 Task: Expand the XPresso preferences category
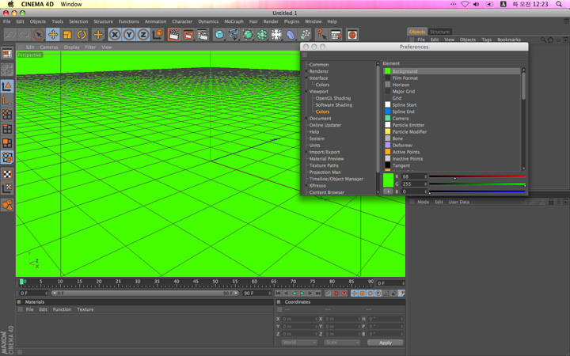click(306, 185)
